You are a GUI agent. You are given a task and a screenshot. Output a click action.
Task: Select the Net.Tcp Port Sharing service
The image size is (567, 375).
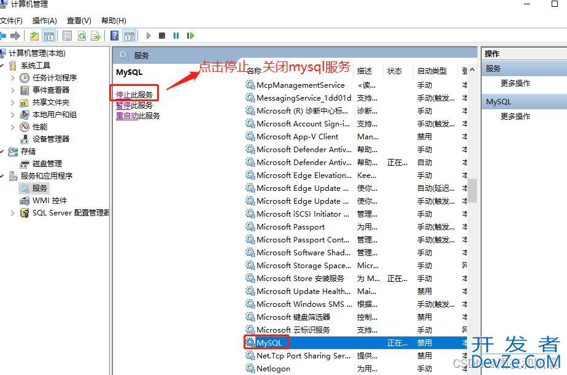[x=356, y=356]
